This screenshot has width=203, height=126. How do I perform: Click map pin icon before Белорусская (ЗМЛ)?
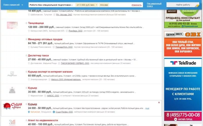29,31
